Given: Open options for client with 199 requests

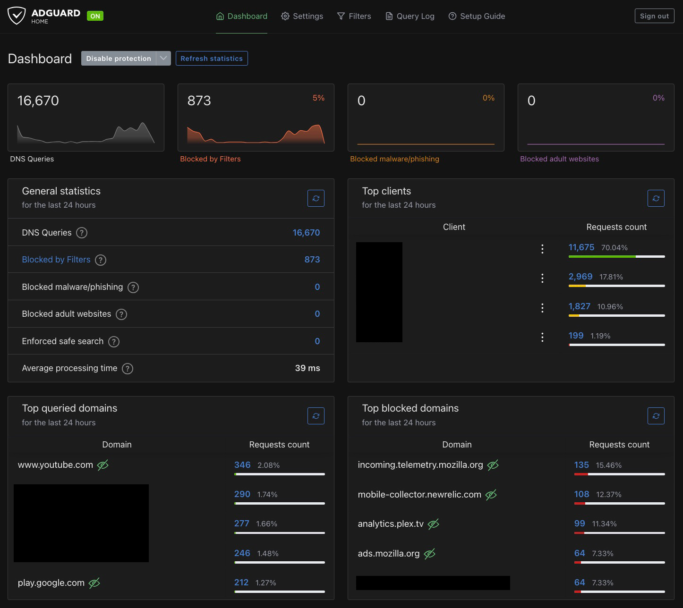Looking at the screenshot, I should 542,337.
